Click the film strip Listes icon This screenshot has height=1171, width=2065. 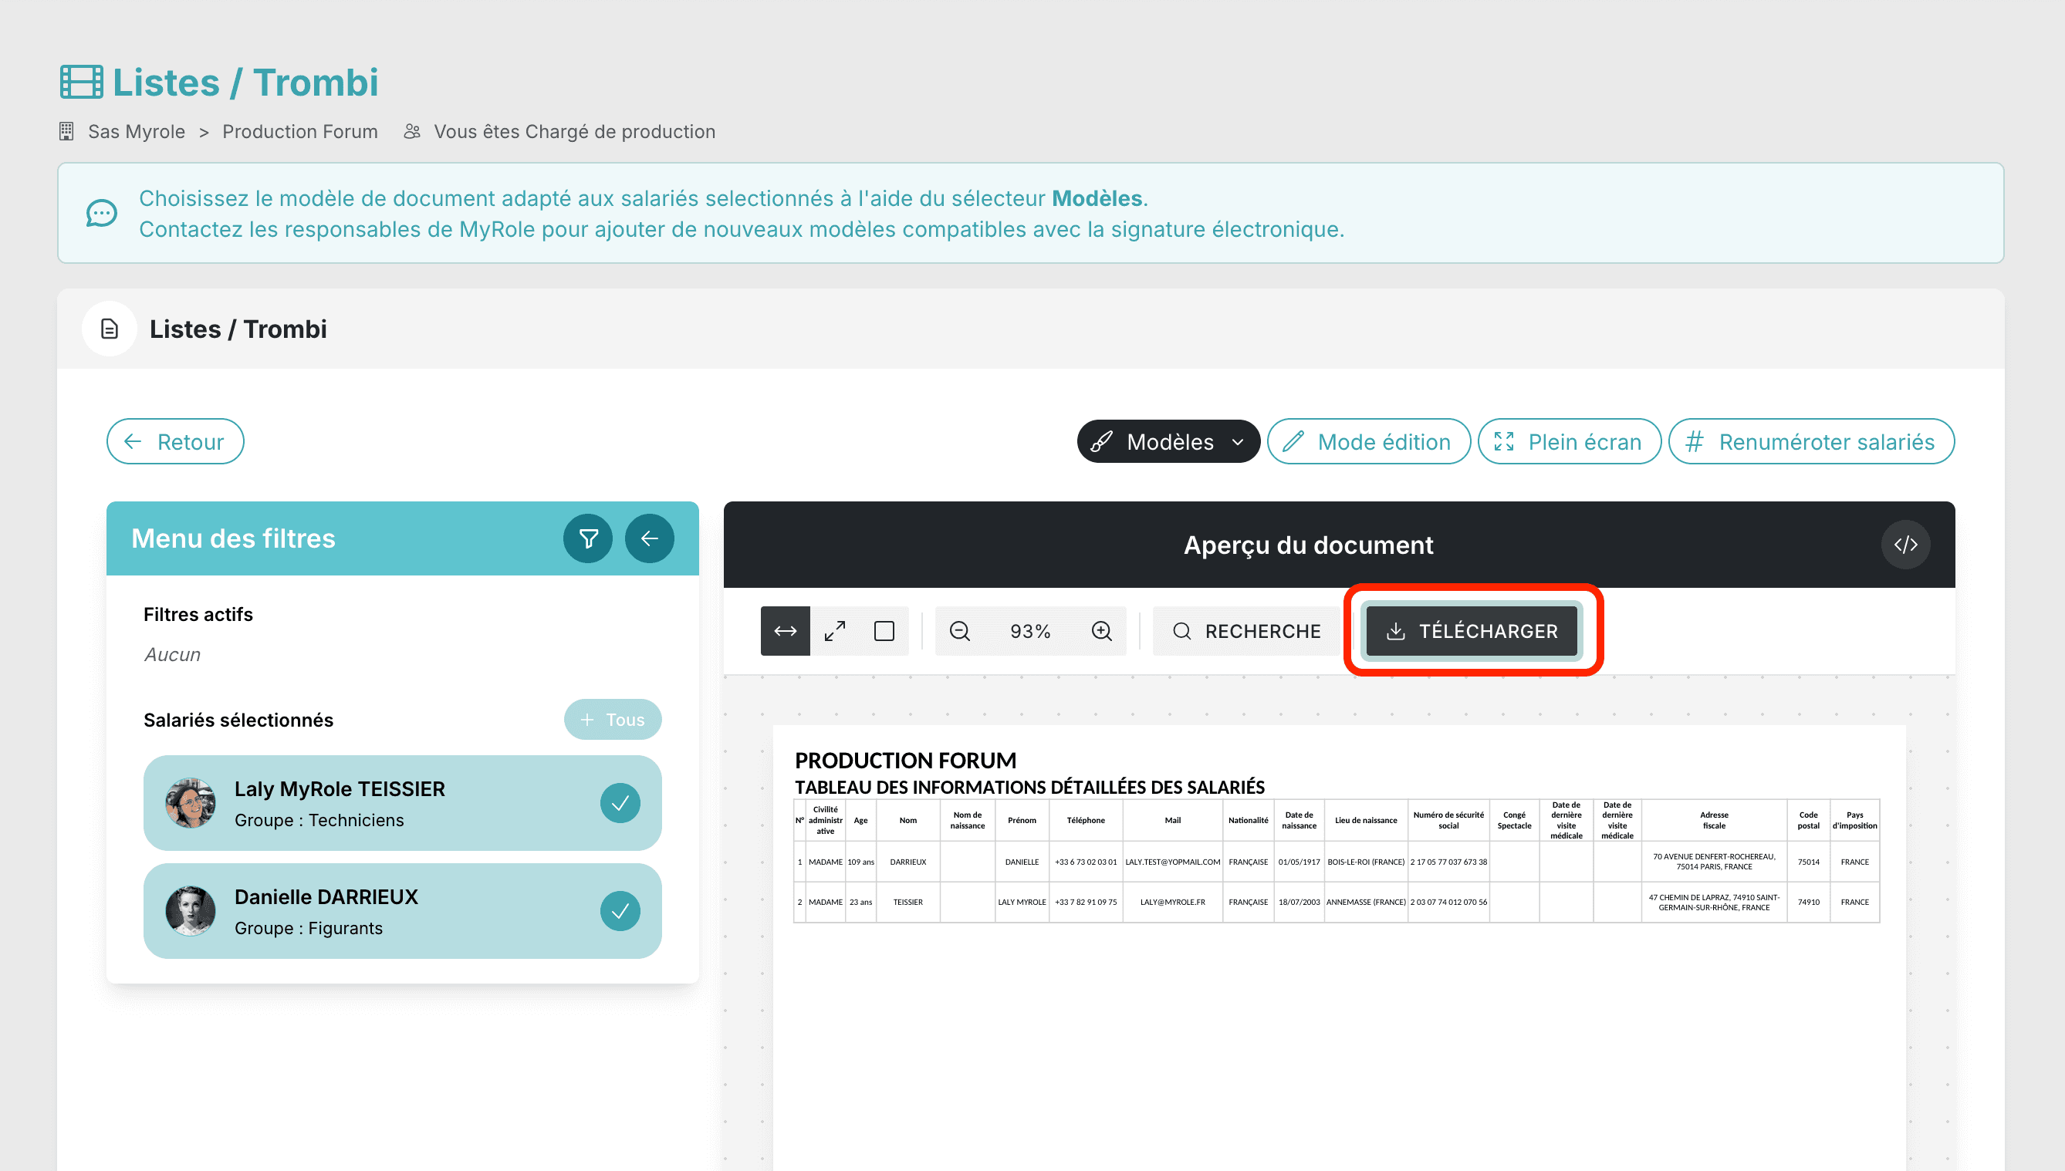point(81,82)
